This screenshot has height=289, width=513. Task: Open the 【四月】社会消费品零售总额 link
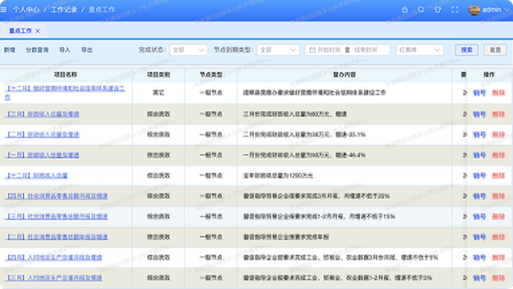56,196
